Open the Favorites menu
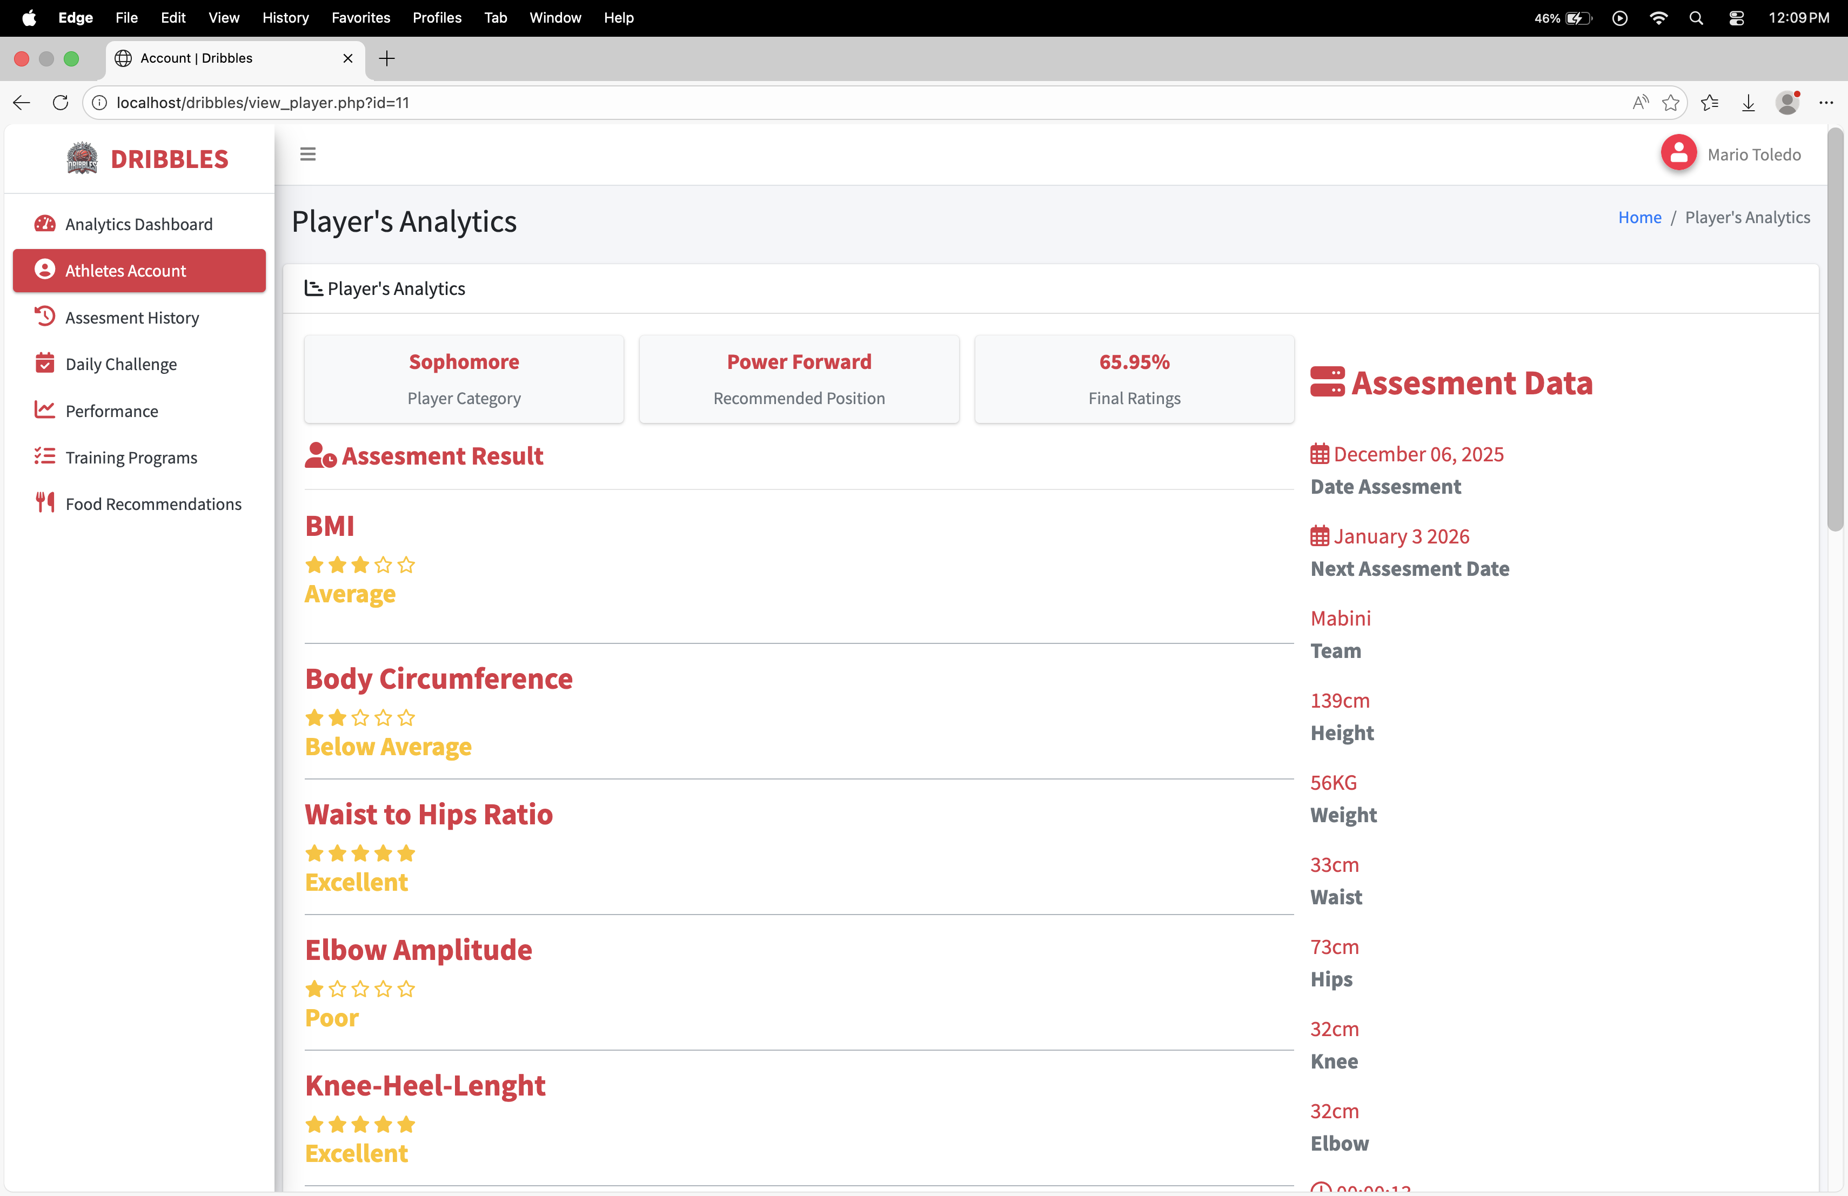Image resolution: width=1848 pixels, height=1196 pixels. [x=360, y=17]
